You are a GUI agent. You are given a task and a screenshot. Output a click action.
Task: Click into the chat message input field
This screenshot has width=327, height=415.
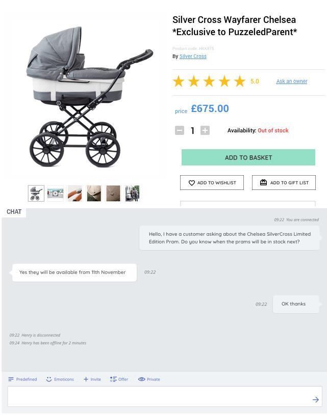pos(165,397)
